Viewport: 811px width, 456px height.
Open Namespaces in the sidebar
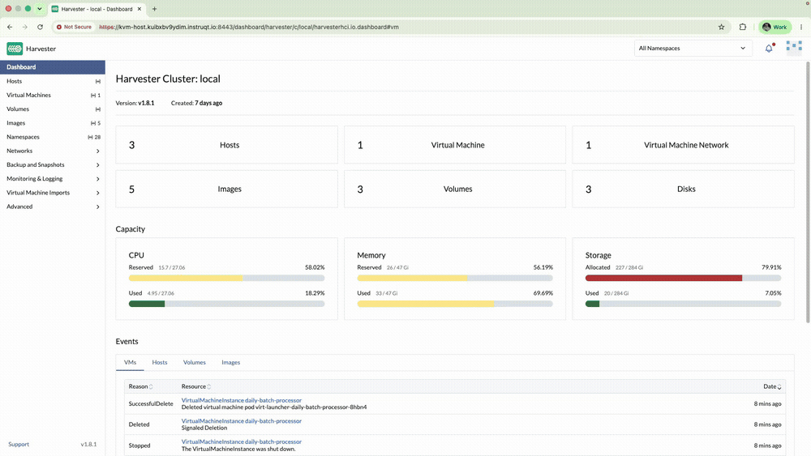coord(52,137)
